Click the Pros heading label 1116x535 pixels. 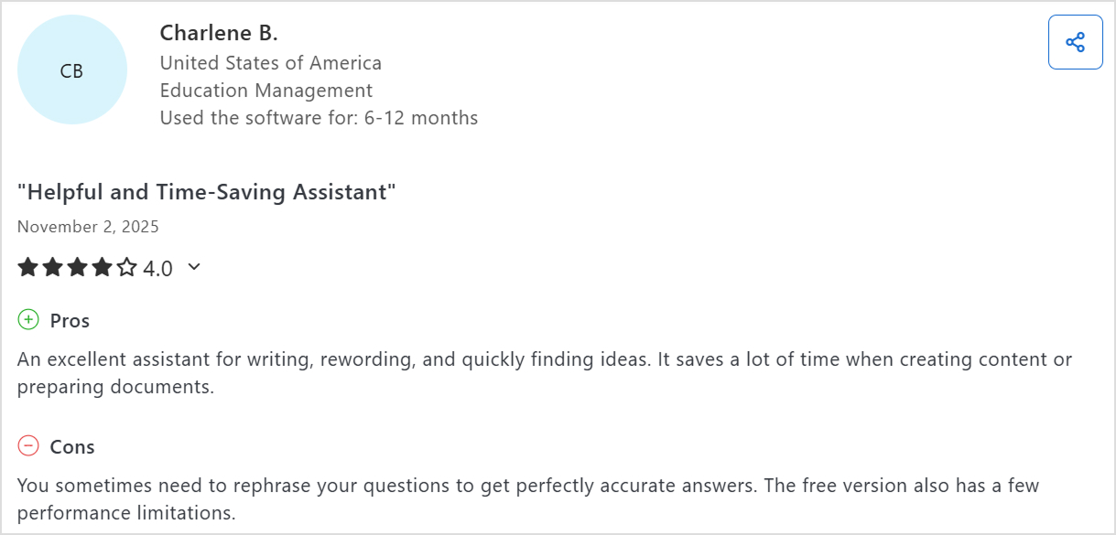click(70, 321)
